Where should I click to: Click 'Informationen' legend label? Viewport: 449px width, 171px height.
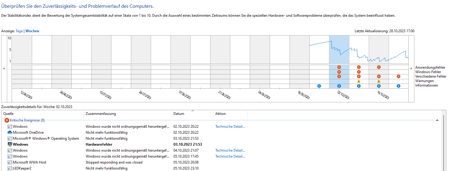427,85
